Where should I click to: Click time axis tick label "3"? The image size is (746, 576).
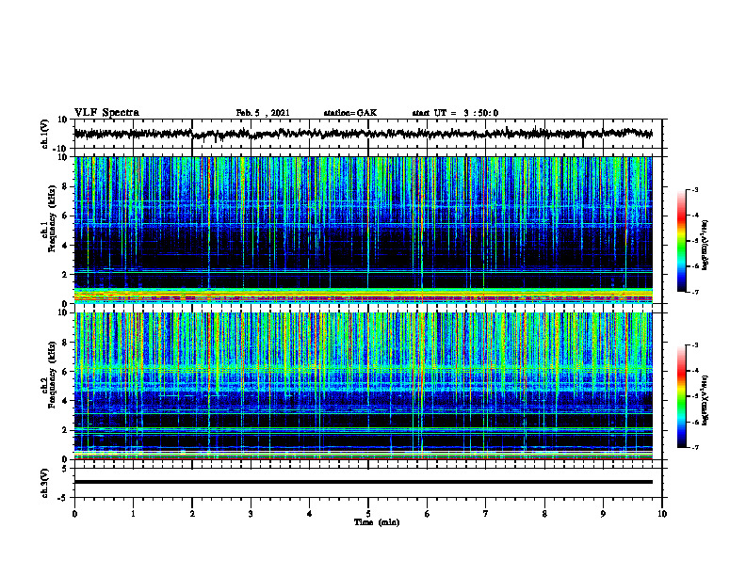[251, 514]
